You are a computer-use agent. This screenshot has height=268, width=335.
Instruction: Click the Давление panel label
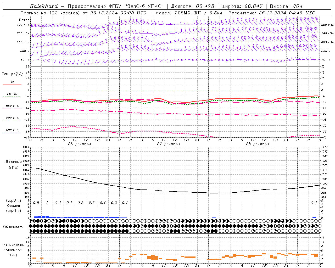click(14, 162)
